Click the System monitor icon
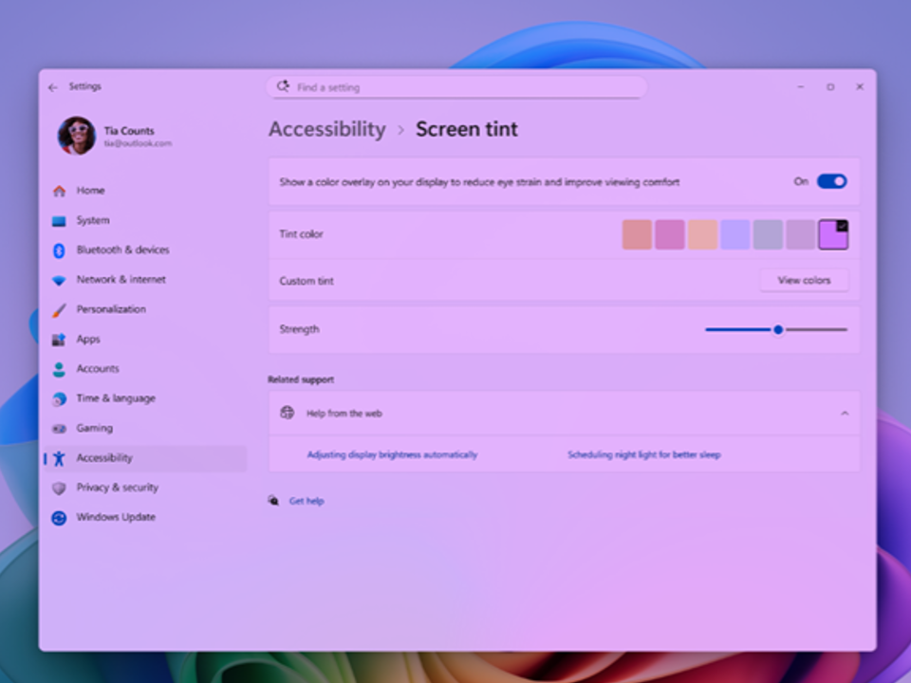 click(59, 221)
